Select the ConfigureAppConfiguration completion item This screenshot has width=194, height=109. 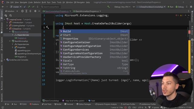click(94, 46)
